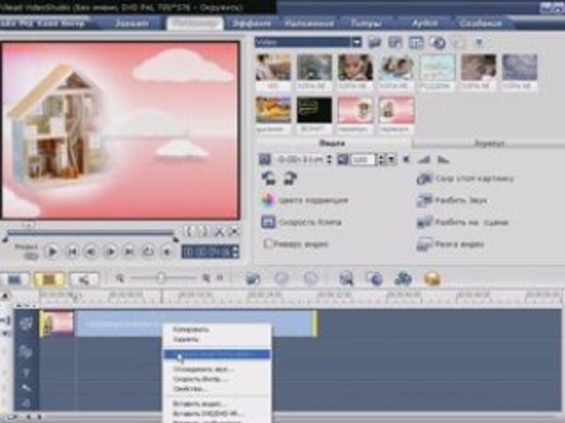Click the film reels toolbar icon
The width and height of the screenshot is (565, 423).
[x=403, y=278]
